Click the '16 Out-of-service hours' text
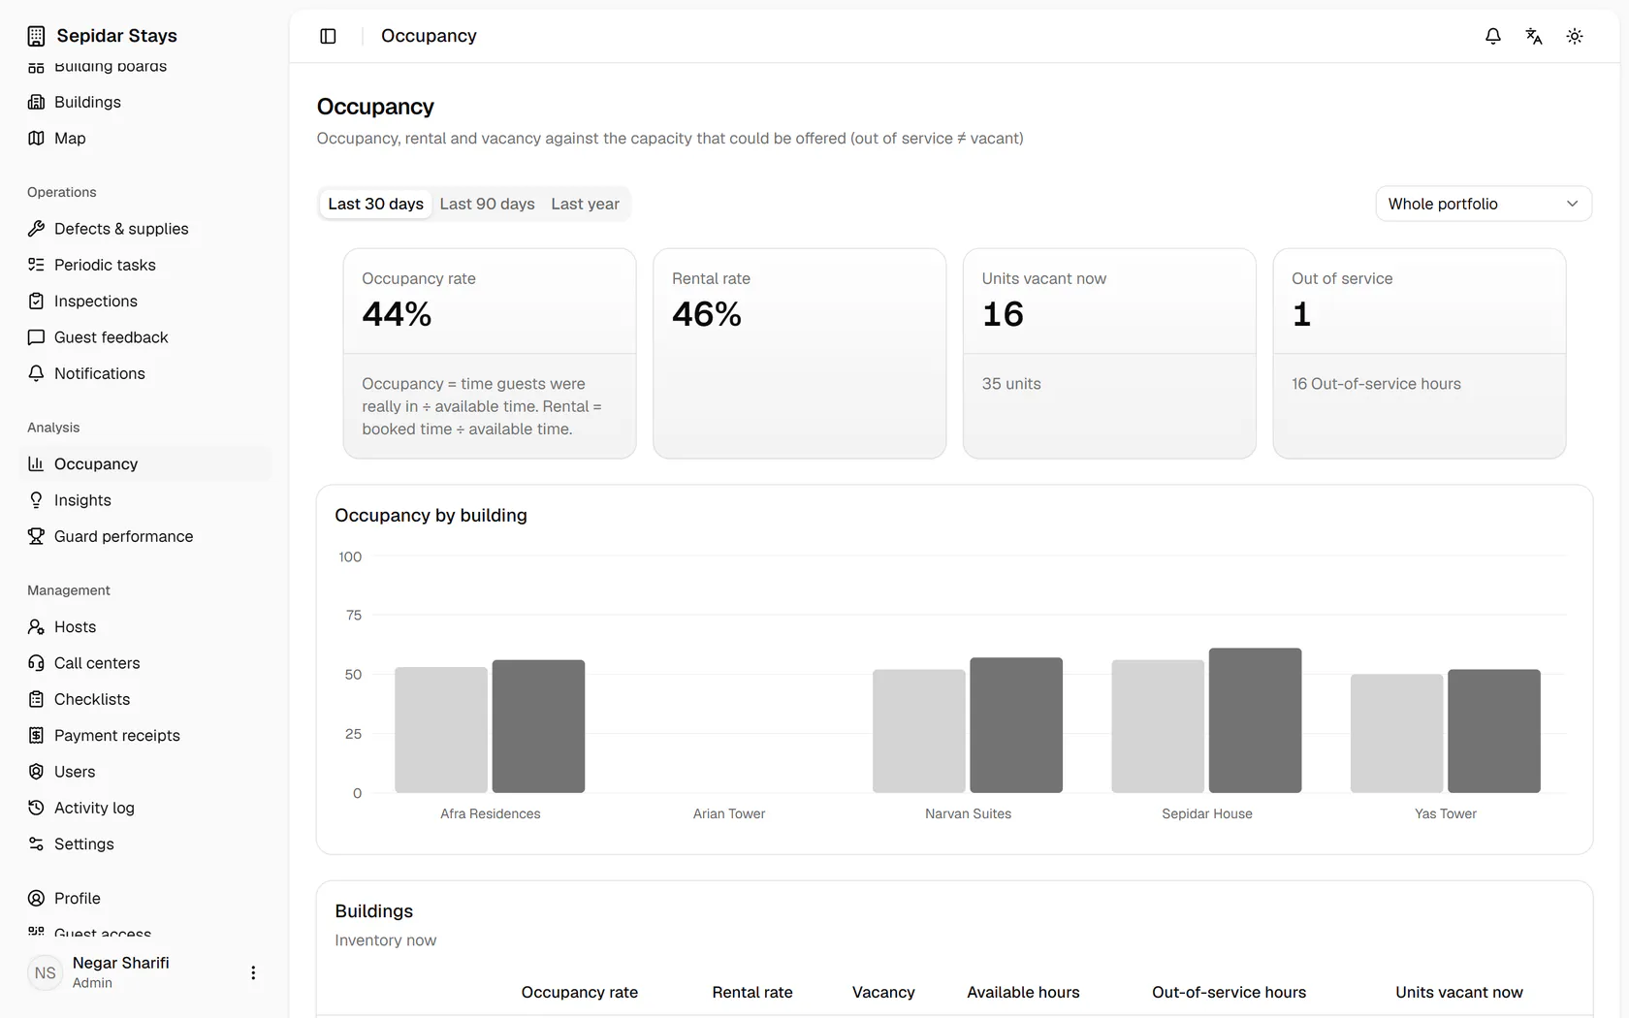The image size is (1629, 1018). tap(1376, 384)
